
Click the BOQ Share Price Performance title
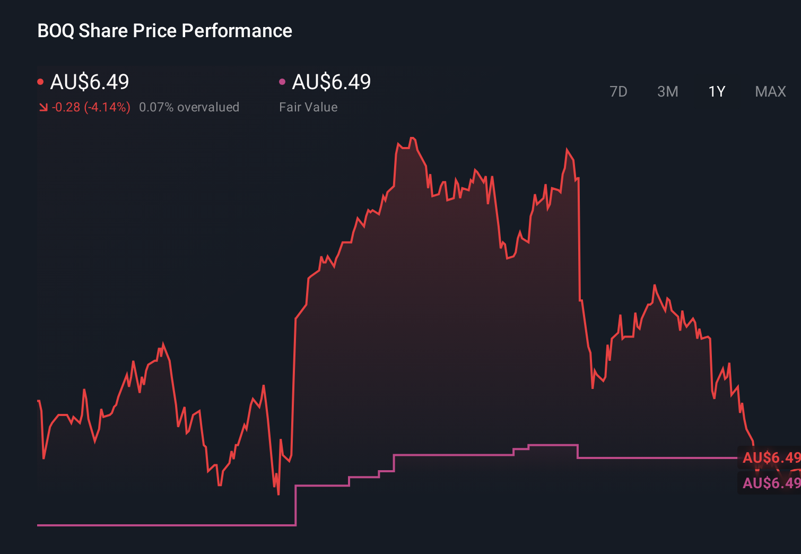click(164, 31)
